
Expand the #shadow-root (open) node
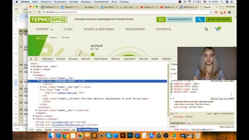tap(32, 66)
